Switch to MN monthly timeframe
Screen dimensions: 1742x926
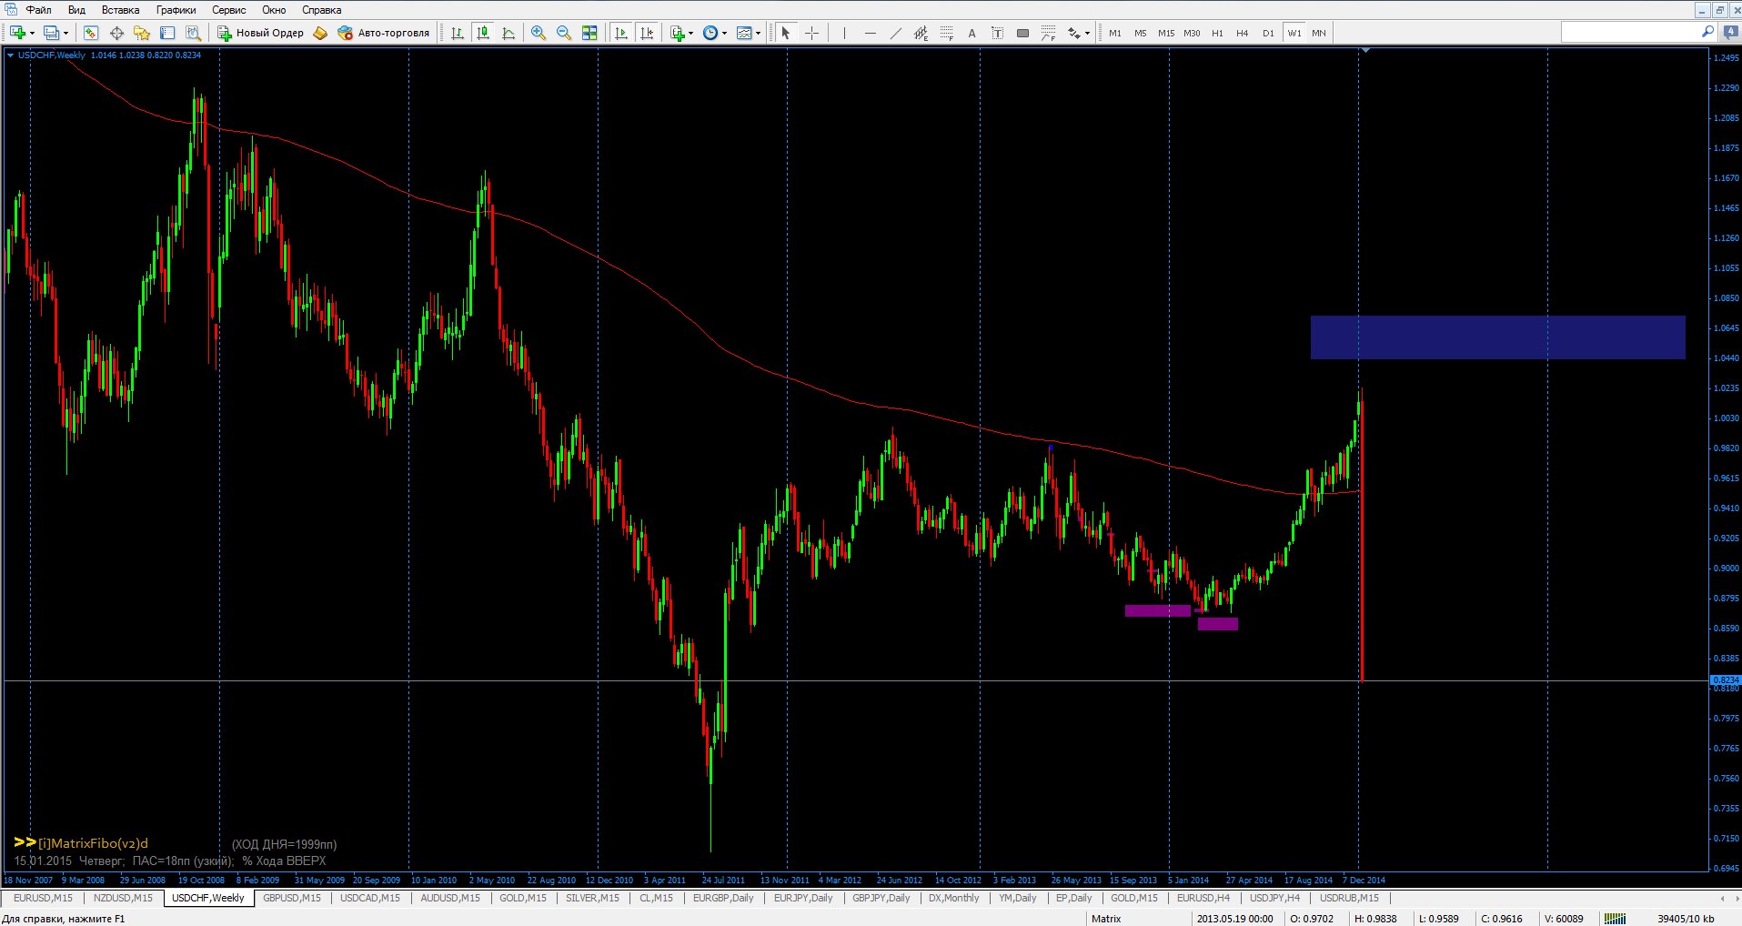(x=1319, y=33)
